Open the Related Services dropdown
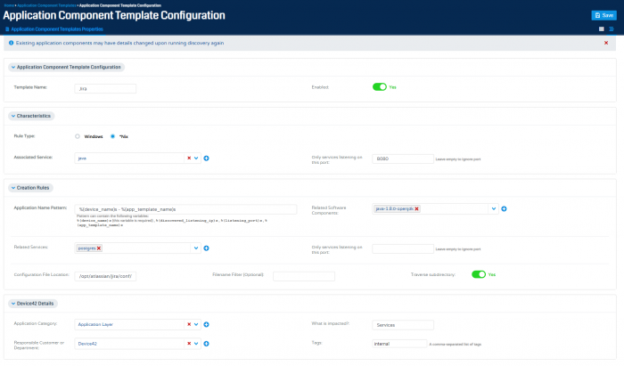The height and width of the screenshot is (366, 624). tap(196, 248)
